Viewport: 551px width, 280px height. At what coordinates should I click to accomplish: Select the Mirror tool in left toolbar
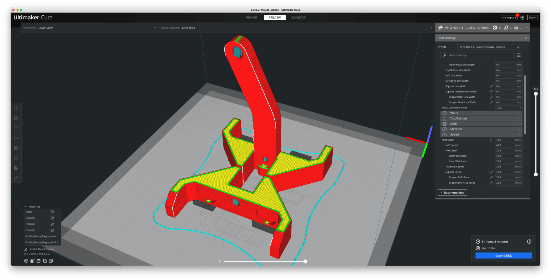[16, 138]
